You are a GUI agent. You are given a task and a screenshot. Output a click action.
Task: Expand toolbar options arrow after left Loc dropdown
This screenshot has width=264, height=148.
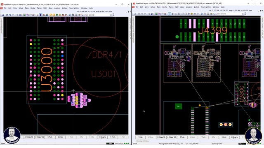pos(113,15)
